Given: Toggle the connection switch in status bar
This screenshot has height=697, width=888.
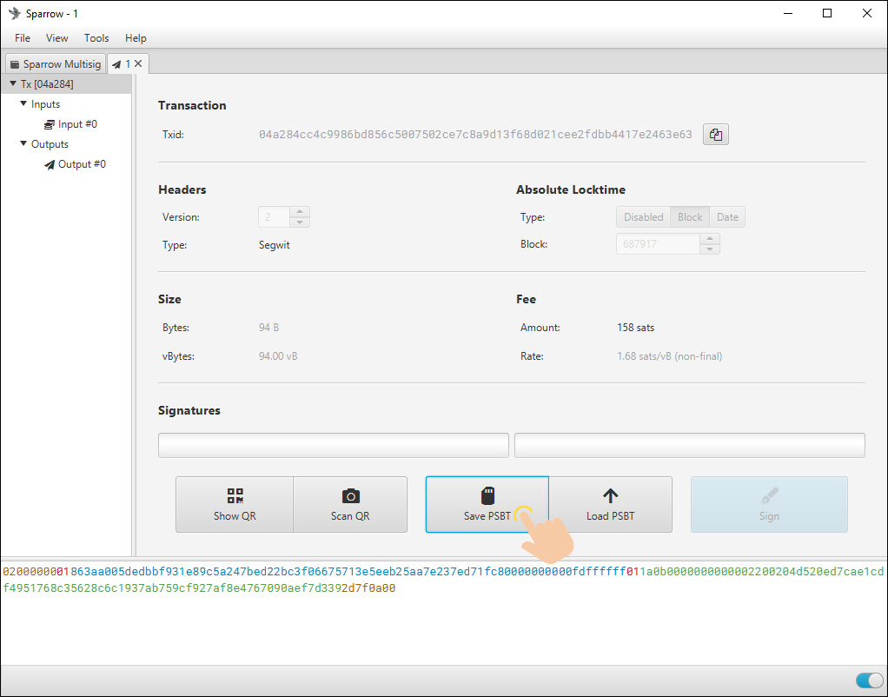Looking at the screenshot, I should tap(868, 680).
